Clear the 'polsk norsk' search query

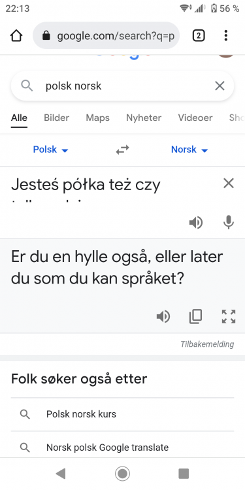[220, 86]
